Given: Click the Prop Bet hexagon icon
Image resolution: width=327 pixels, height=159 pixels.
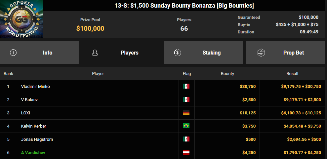Looking at the screenshot, I should tap(261, 53).
